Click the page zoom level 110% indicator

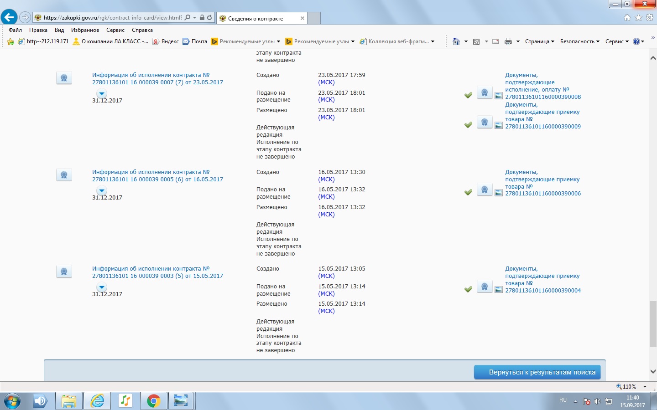(626, 387)
